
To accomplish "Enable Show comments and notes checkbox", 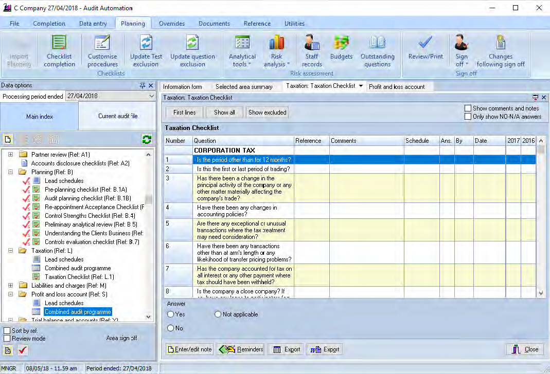I will (x=468, y=108).
